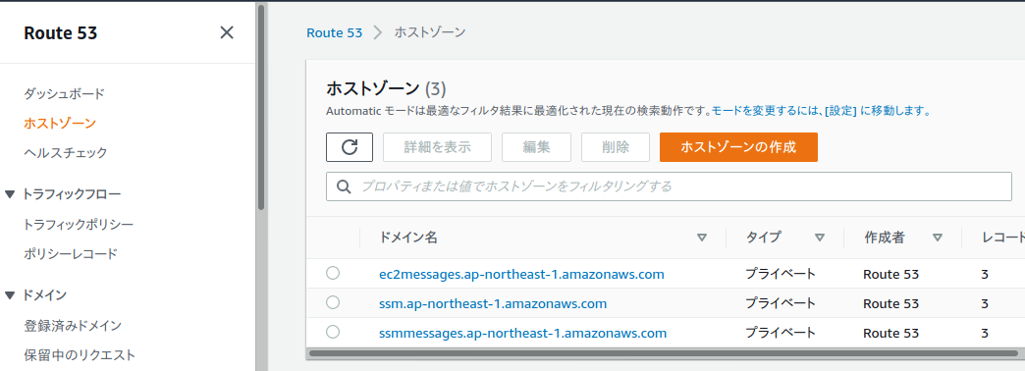This screenshot has height=371, width=1025.
Task: Sort by タイプ column arrow
Action: (820, 238)
